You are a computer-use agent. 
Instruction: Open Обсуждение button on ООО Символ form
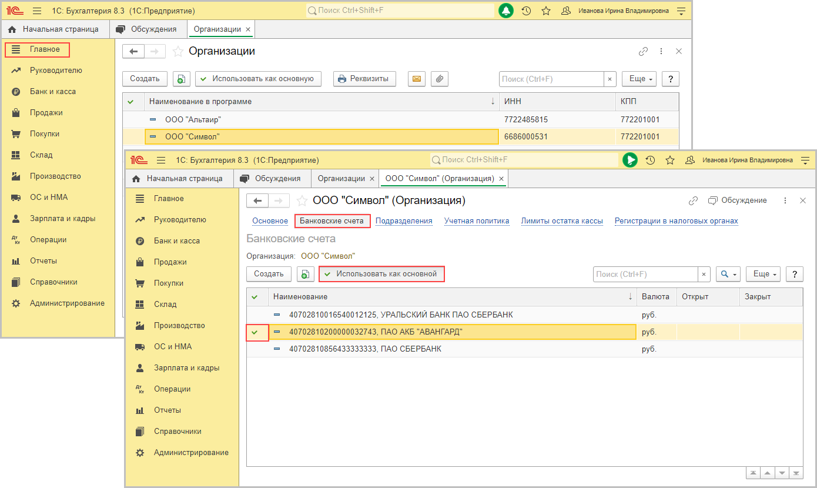738,200
